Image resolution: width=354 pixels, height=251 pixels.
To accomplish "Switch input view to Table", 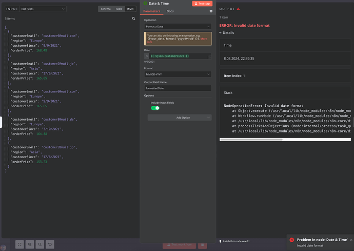I will pos(119,9).
